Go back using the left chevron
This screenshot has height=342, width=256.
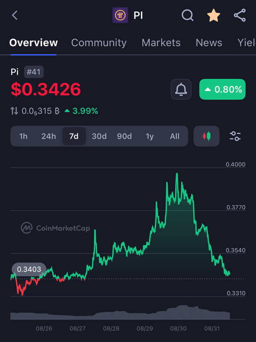tap(15, 15)
